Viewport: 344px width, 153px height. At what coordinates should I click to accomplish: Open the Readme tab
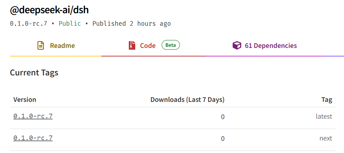56,45
